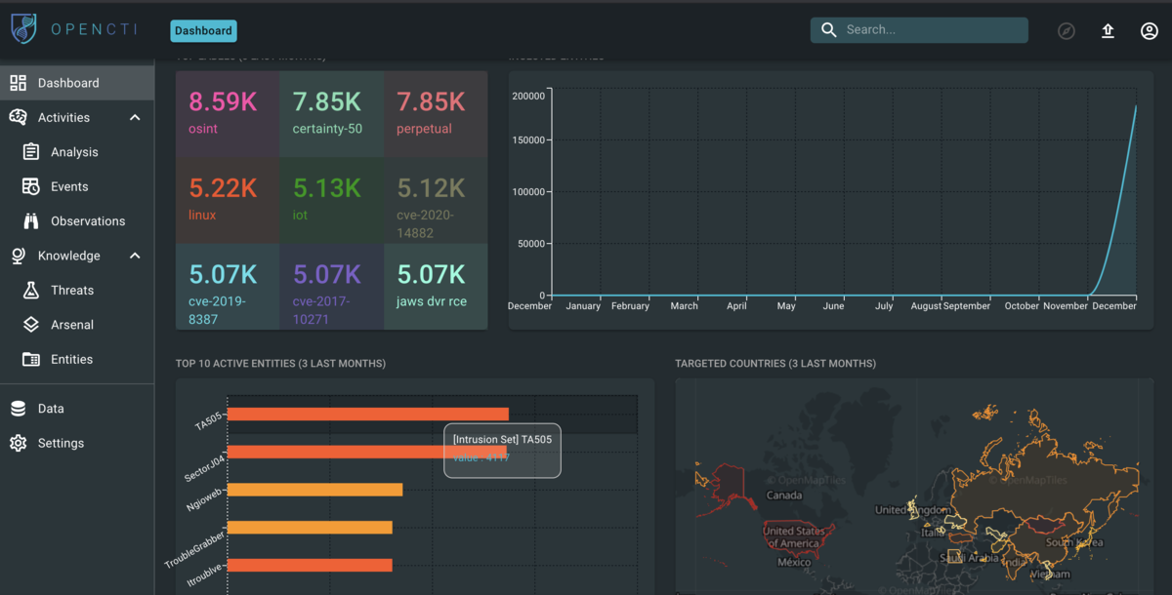Click the cve-2020-14882 label tile
Viewport: 1172px width, 595px height.
(x=436, y=200)
